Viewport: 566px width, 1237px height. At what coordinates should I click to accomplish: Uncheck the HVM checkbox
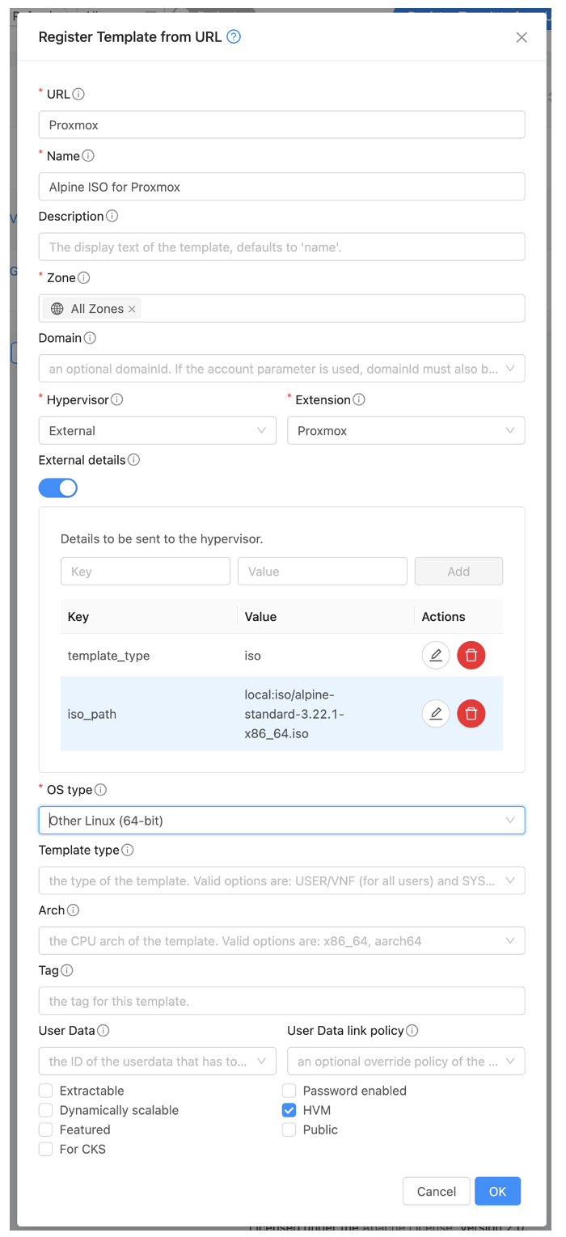point(289,1110)
